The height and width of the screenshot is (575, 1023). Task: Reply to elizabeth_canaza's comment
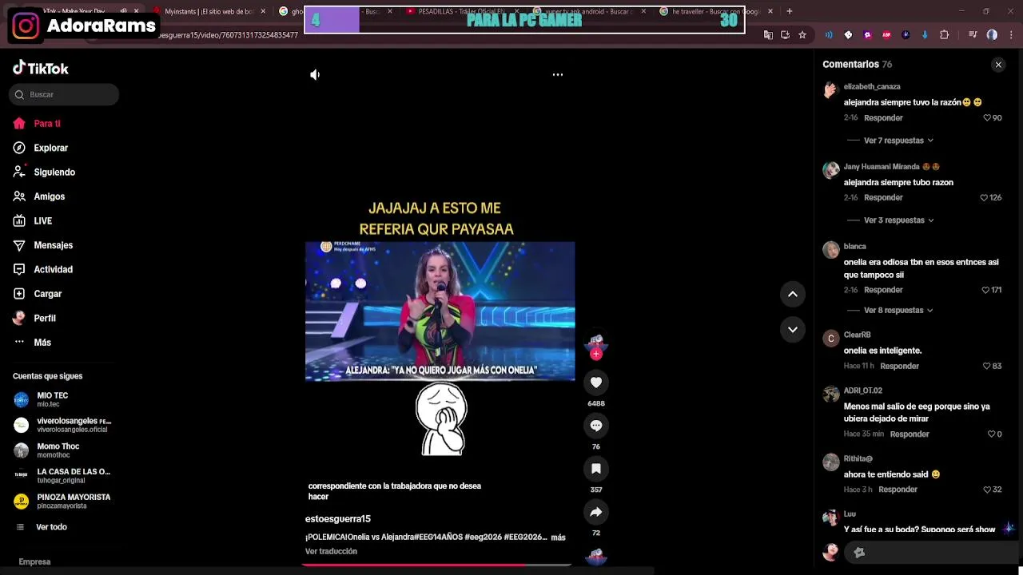tap(883, 118)
